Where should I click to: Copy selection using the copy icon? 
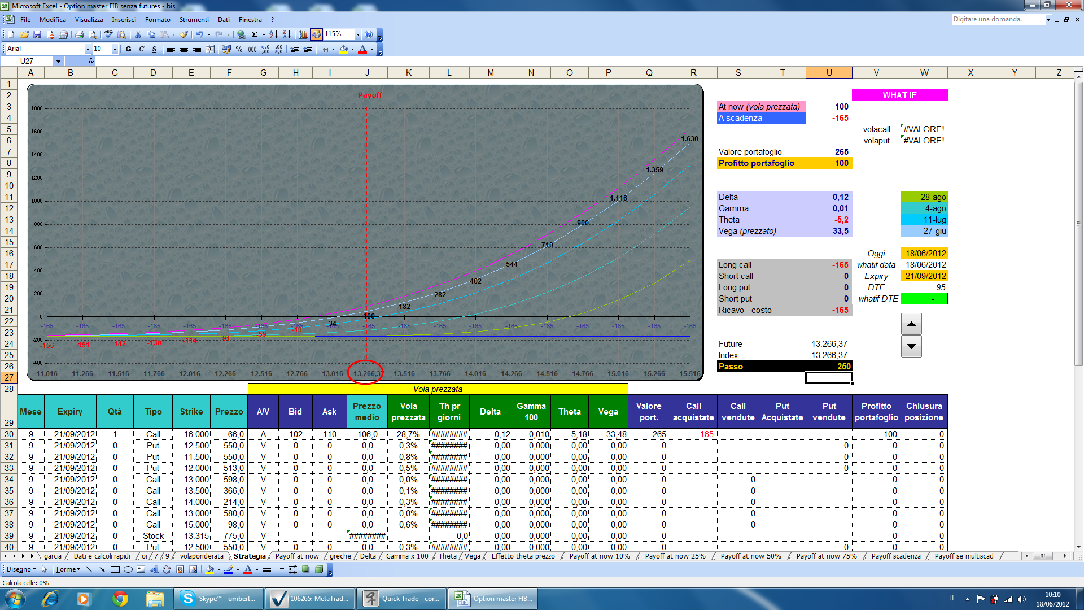coord(151,34)
